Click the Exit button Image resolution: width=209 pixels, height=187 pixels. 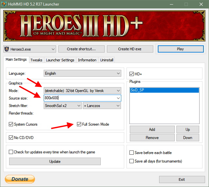(x=182, y=179)
